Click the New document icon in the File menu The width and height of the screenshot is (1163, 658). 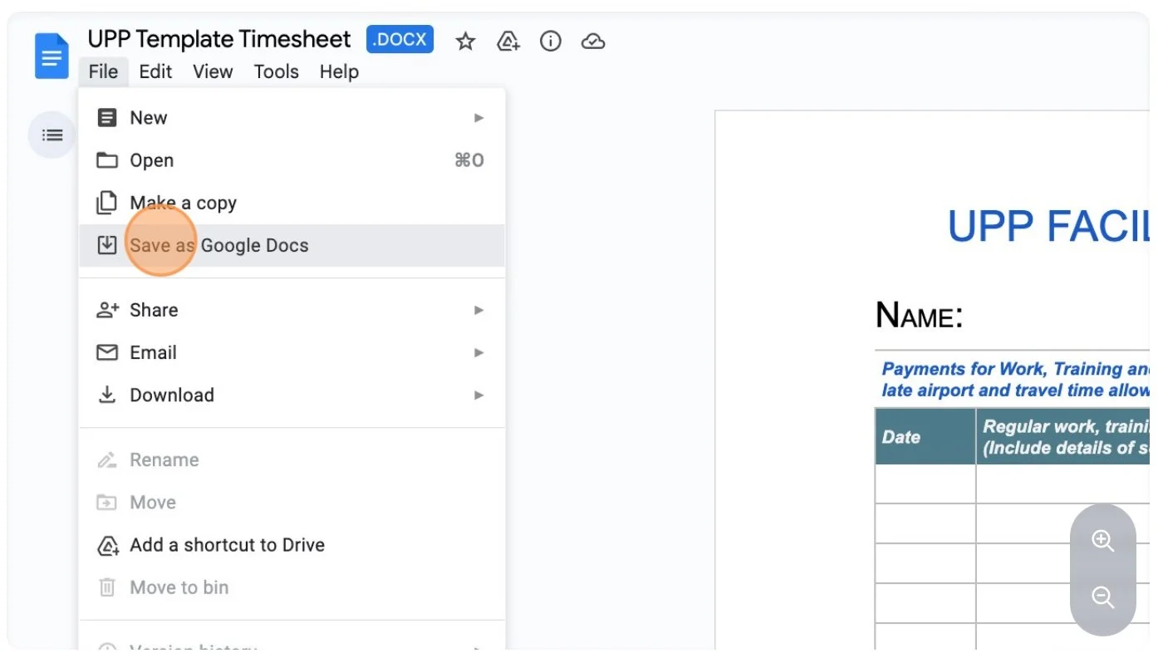pyautogui.click(x=107, y=118)
